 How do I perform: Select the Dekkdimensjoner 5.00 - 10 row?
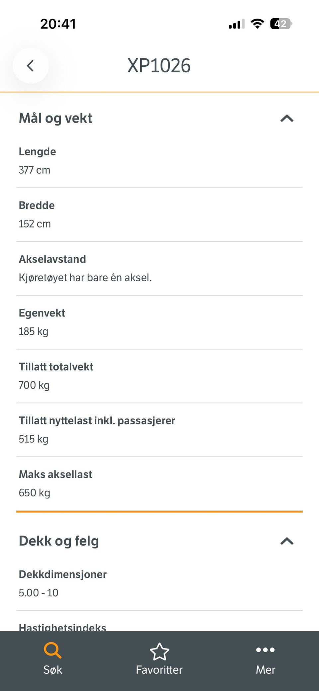pos(159,583)
